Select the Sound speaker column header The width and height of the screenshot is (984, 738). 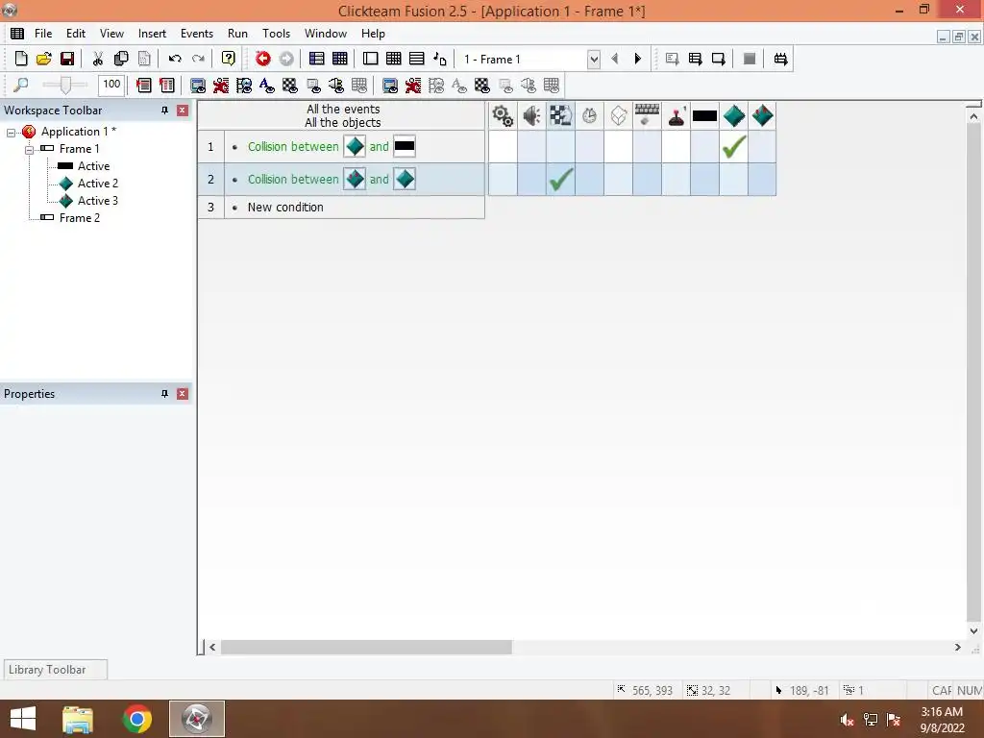click(531, 115)
